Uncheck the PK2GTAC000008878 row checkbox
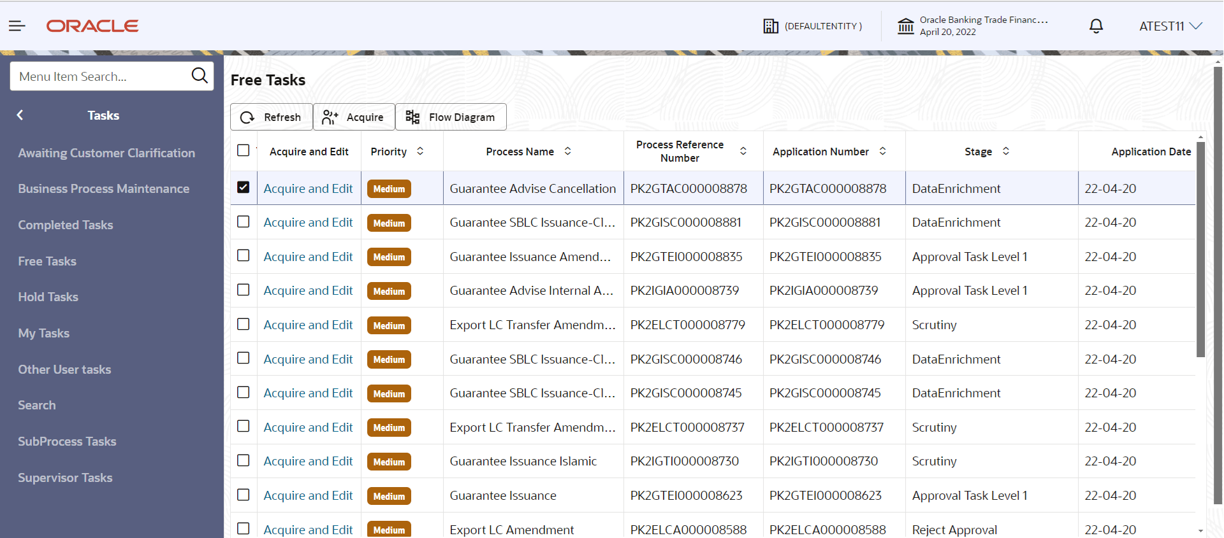Viewport: 1224px width, 538px height. point(243,187)
